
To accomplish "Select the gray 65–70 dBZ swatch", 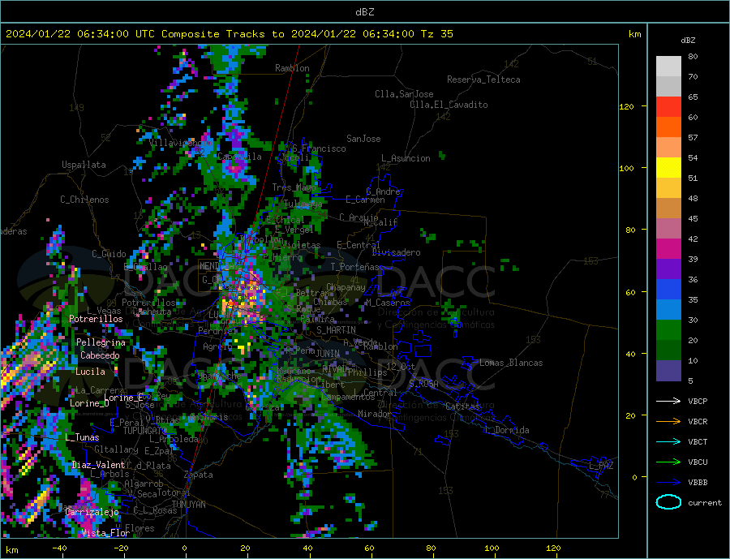I will coord(668,87).
